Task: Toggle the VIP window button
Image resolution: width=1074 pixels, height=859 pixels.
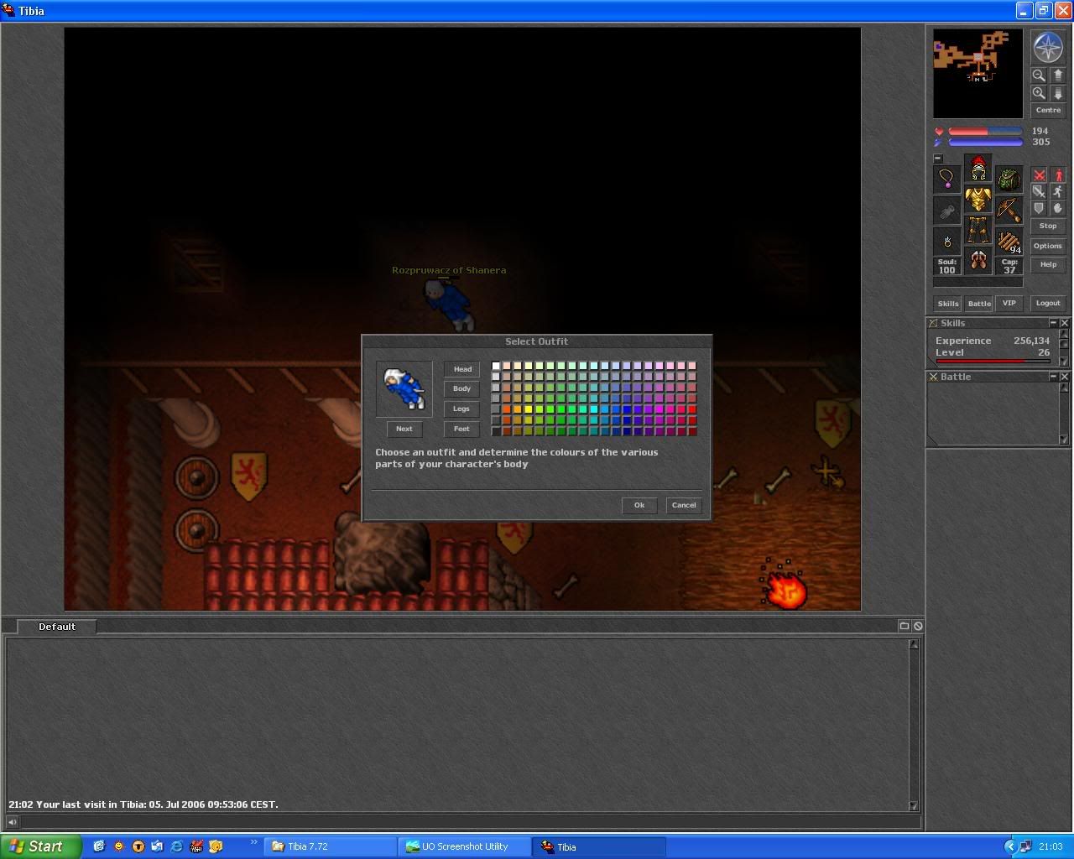Action: point(1009,304)
